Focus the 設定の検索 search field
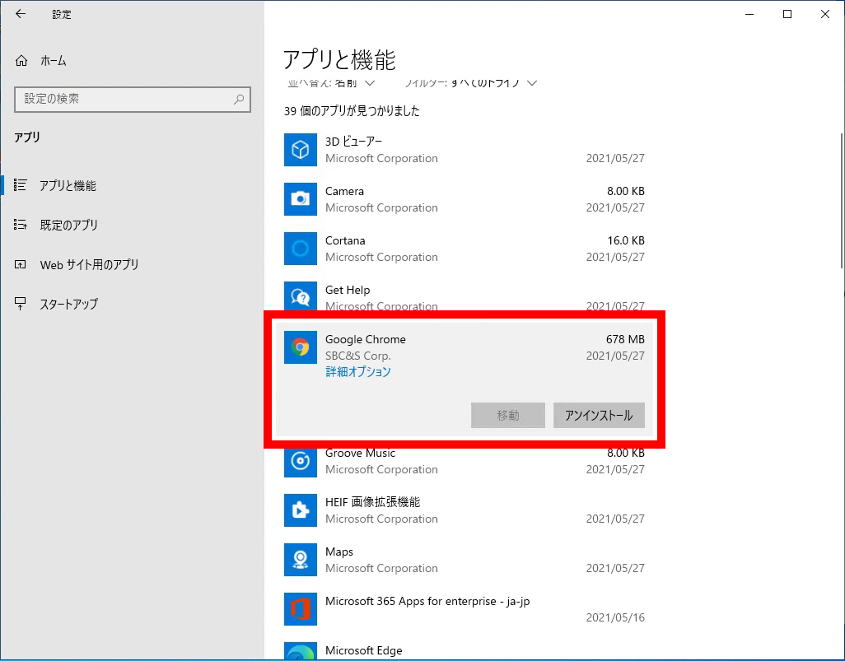The height and width of the screenshot is (661, 845). click(133, 99)
